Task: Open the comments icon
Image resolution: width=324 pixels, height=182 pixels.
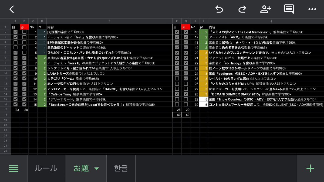Action: (x=289, y=9)
